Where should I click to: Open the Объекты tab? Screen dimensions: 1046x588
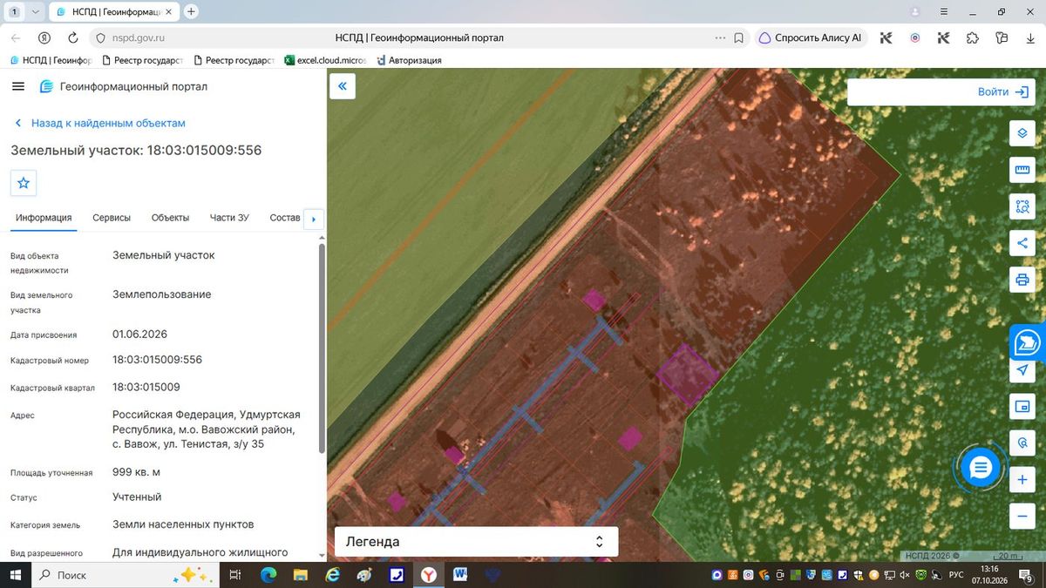[x=170, y=218]
